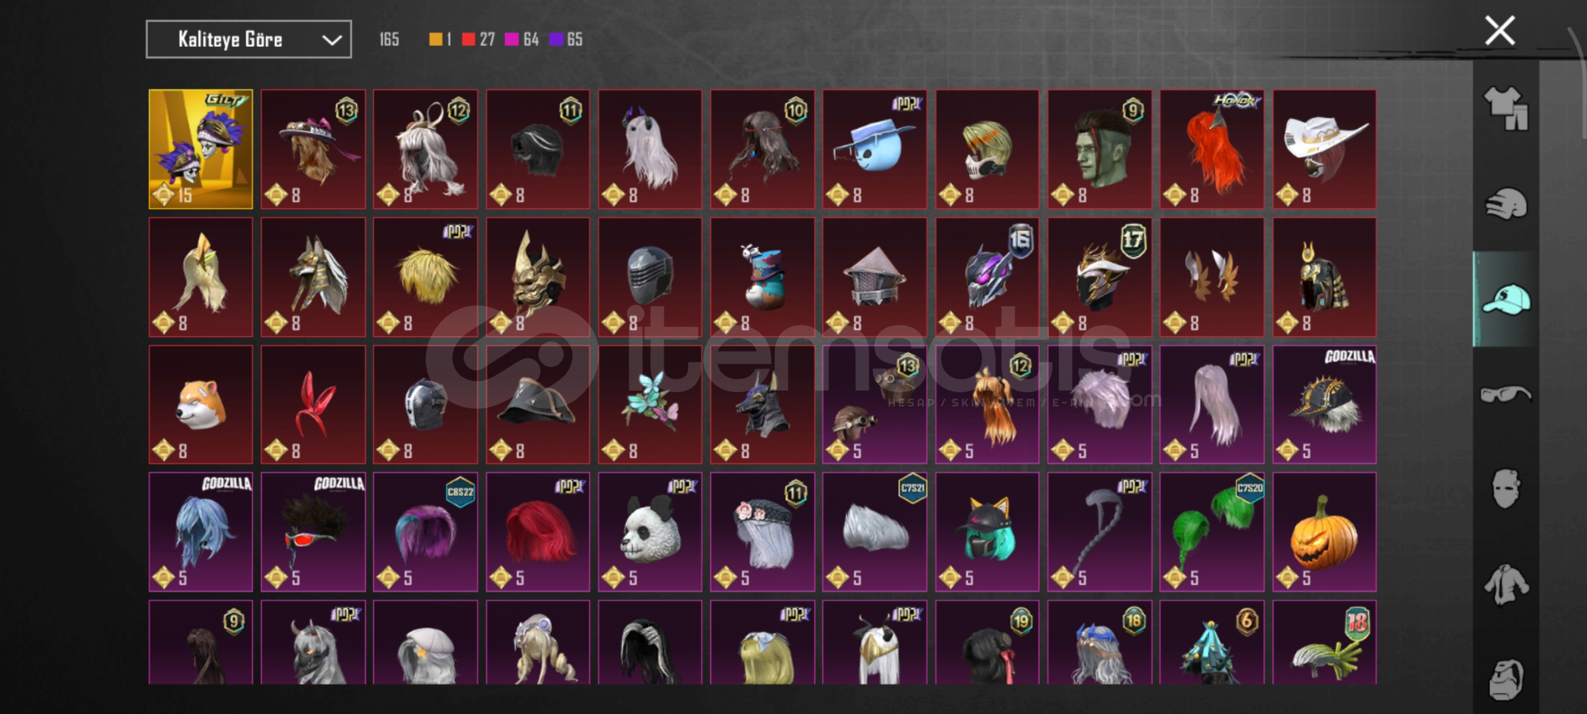Open the outfits clothing category icon
The width and height of the screenshot is (1587, 714).
pos(1506,108)
